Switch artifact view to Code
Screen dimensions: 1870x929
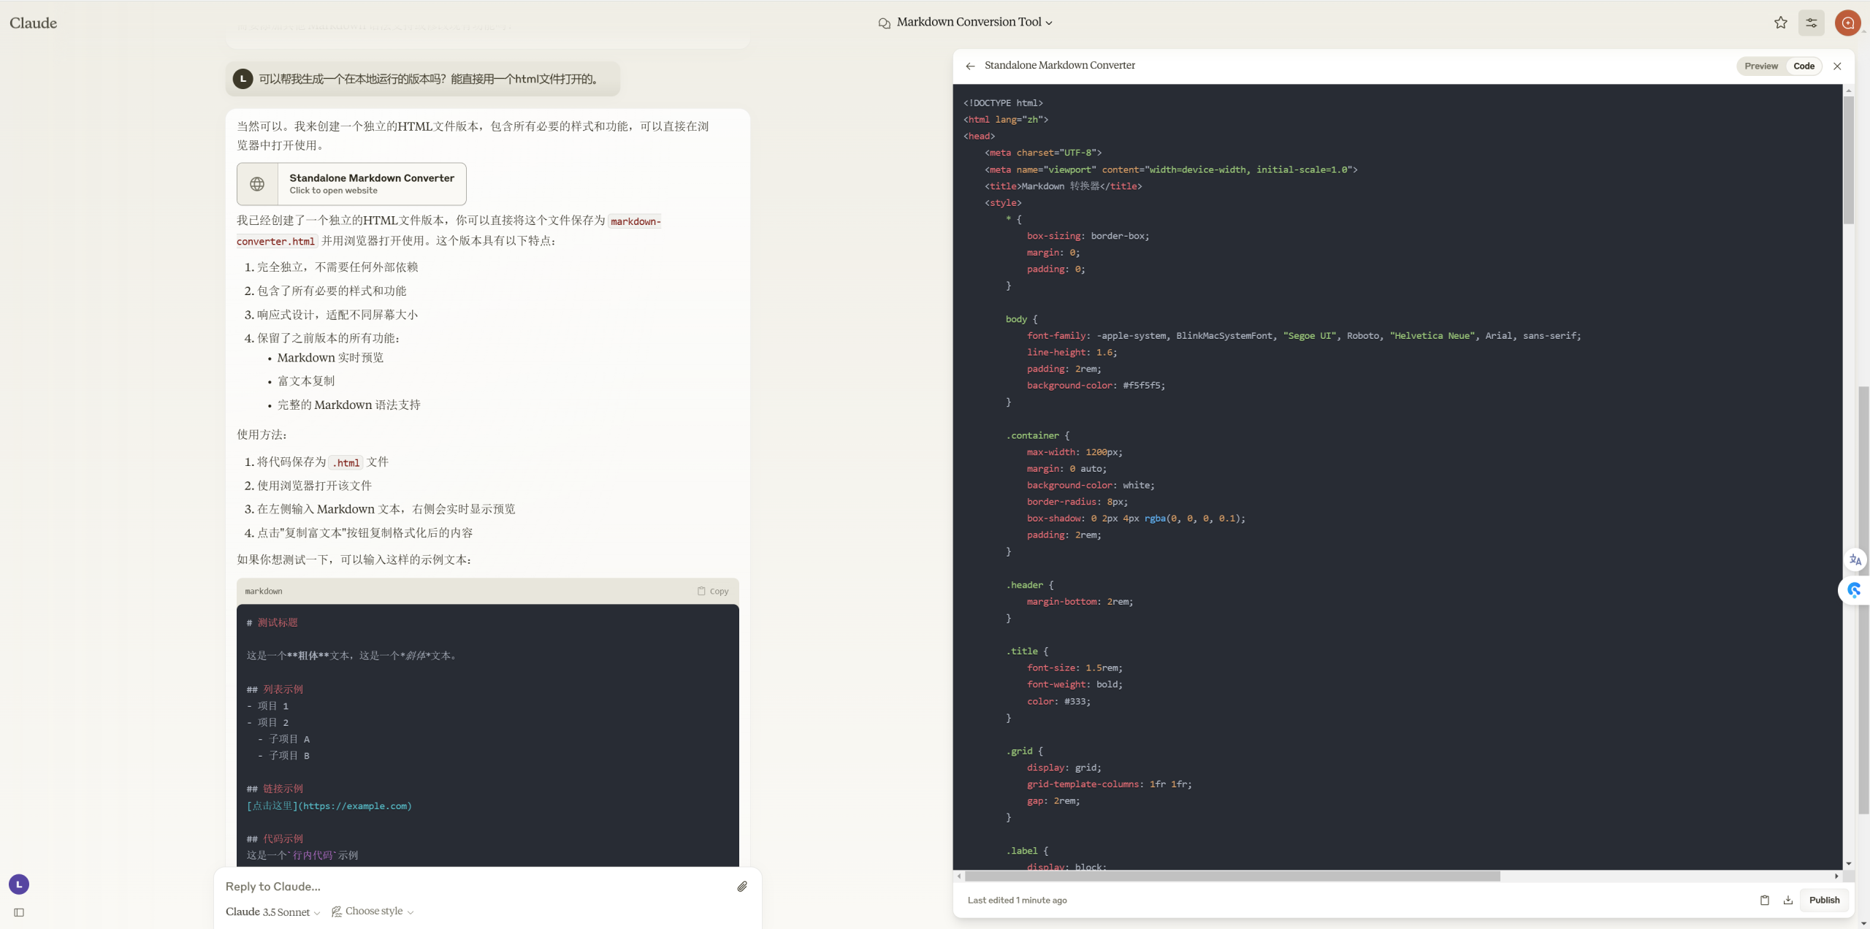(1804, 66)
